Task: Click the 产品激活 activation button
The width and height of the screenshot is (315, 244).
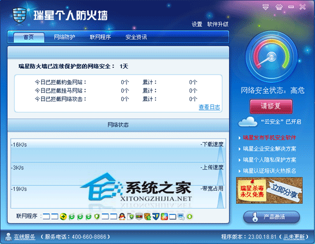Action: pos(271,217)
